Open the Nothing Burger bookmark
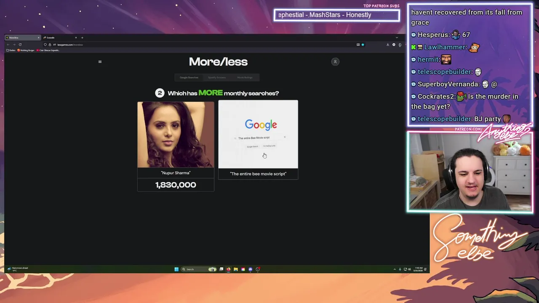This screenshot has height=303, width=539. pos(26,50)
